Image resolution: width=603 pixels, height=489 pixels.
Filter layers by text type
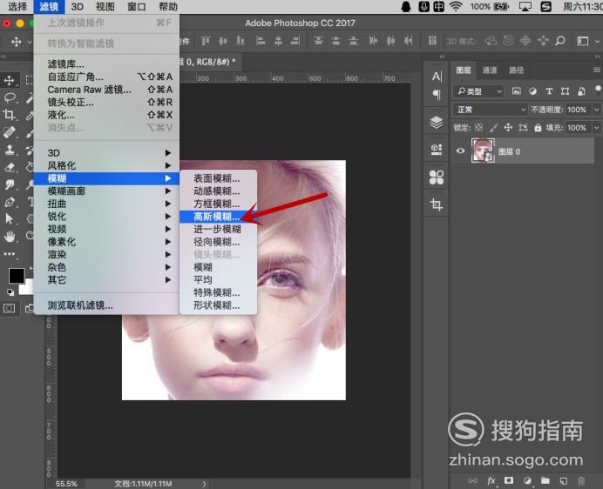click(549, 91)
